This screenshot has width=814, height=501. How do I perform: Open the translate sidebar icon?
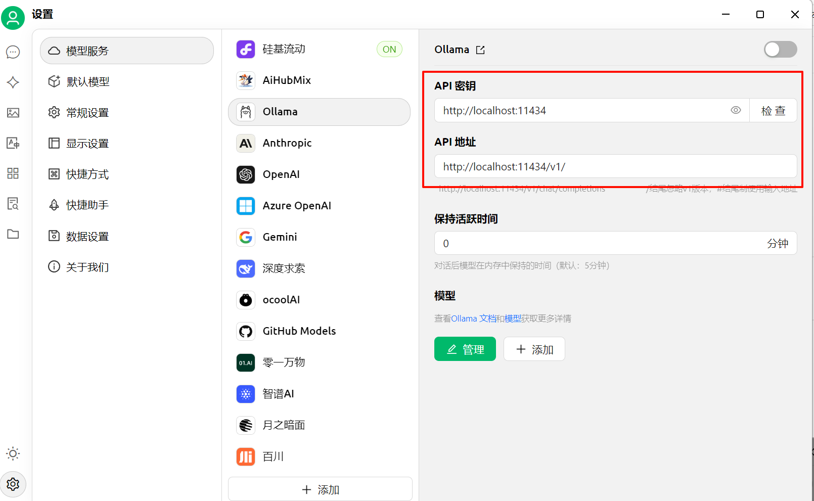tap(13, 143)
